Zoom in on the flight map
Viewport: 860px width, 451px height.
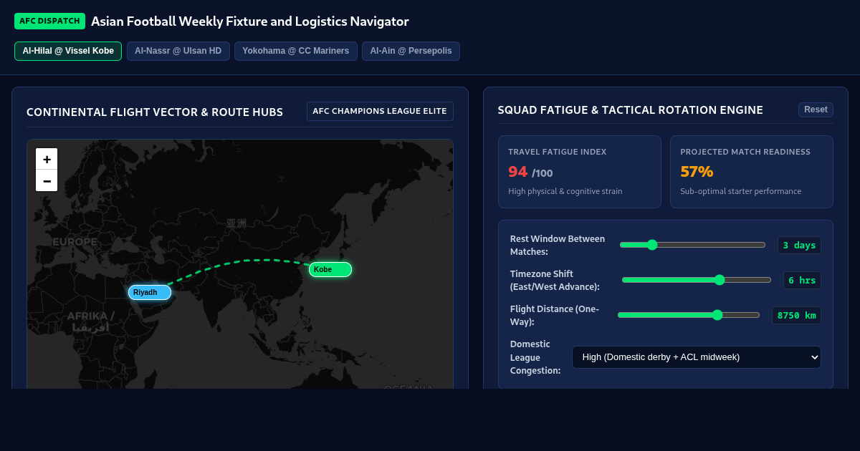point(47,159)
